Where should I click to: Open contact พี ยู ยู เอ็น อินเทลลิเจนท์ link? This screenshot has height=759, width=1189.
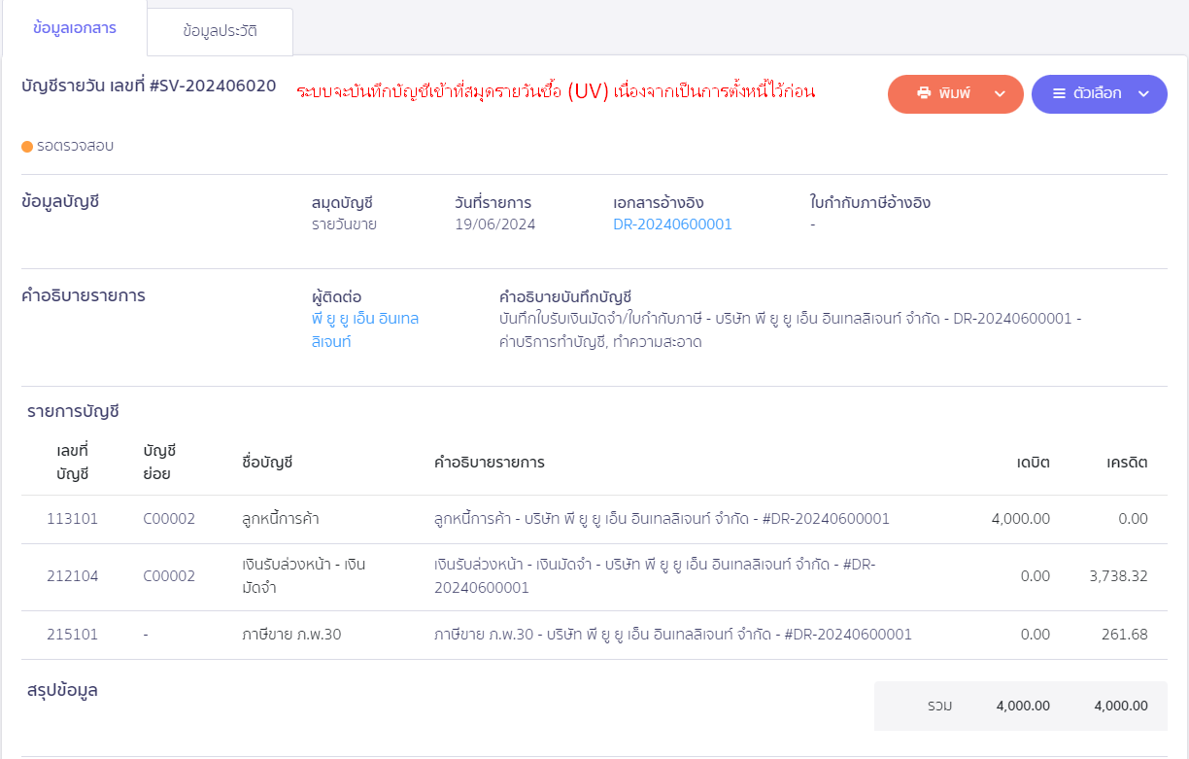(x=365, y=329)
